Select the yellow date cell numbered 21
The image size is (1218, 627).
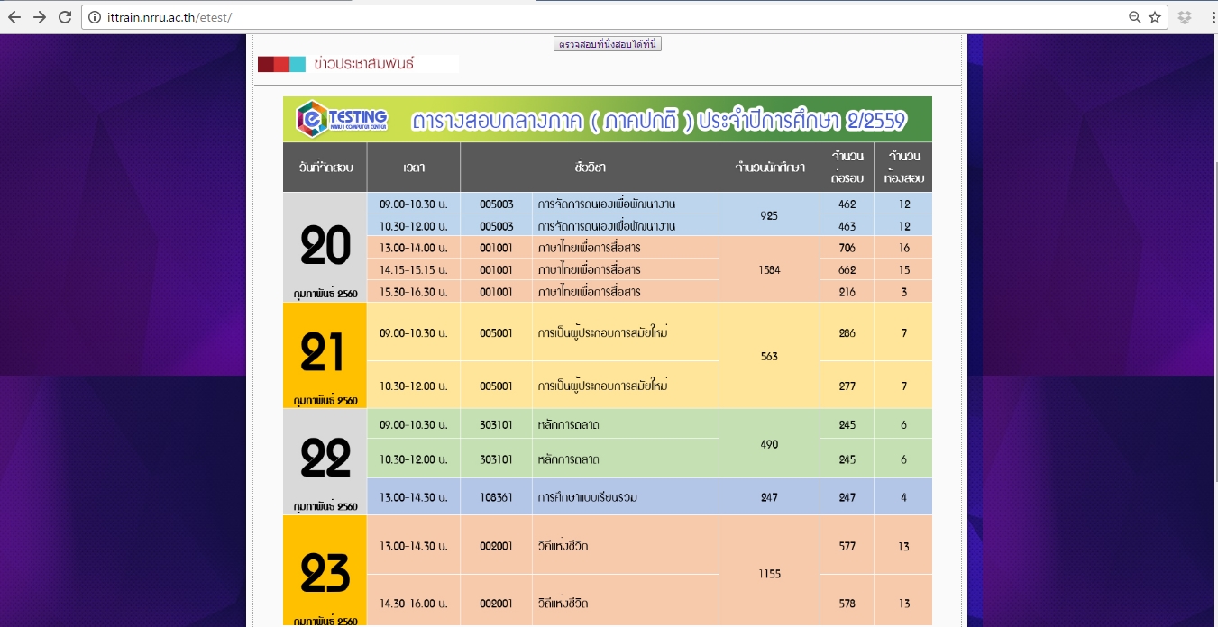(325, 355)
